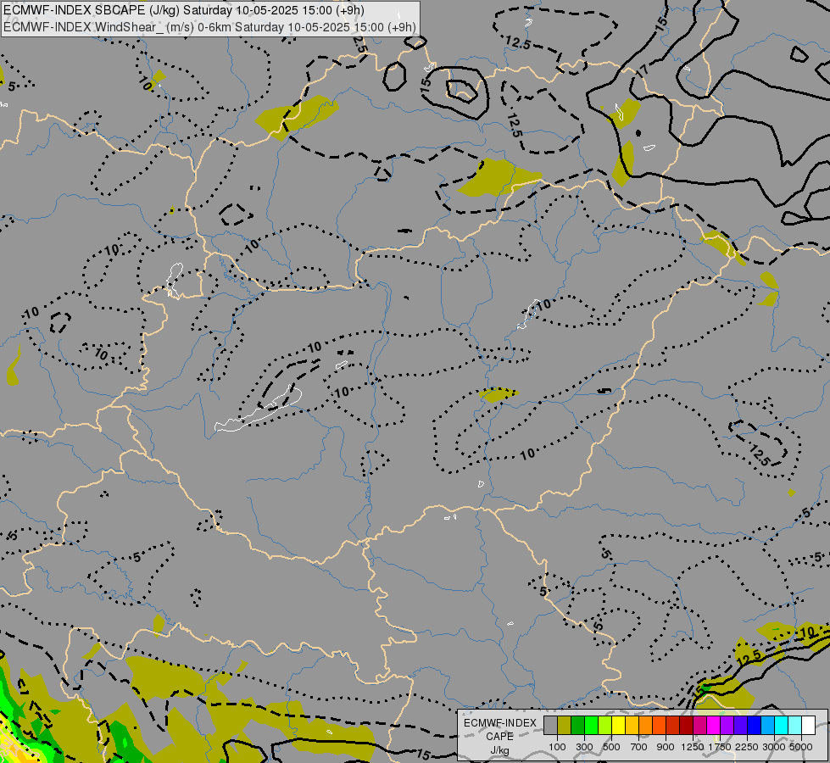Image resolution: width=830 pixels, height=763 pixels.
Task: Click the 'J/kg' unit in legend
Action: click(499, 750)
